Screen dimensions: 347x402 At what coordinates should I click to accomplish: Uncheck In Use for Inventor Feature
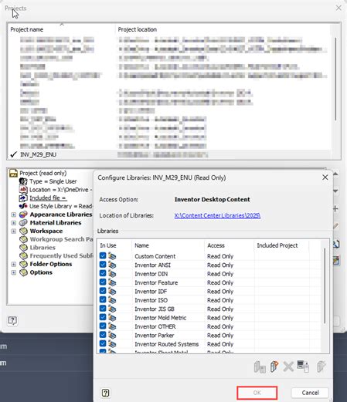click(x=103, y=282)
